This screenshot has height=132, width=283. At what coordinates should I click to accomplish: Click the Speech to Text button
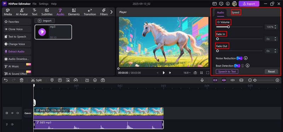pyautogui.click(x=227, y=72)
